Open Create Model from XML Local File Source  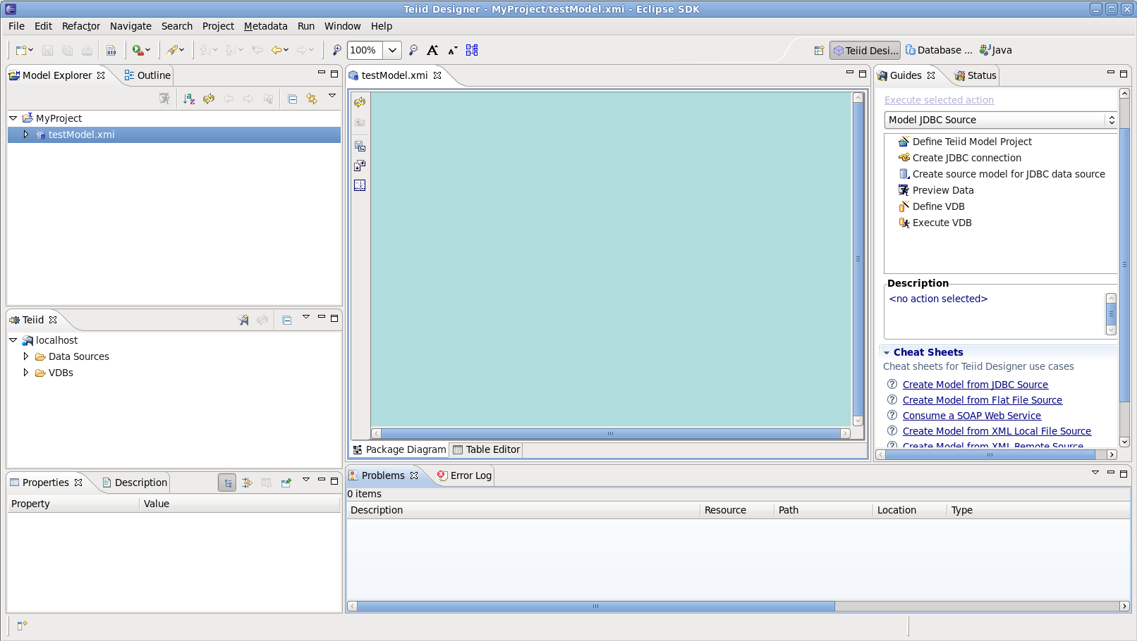997,431
